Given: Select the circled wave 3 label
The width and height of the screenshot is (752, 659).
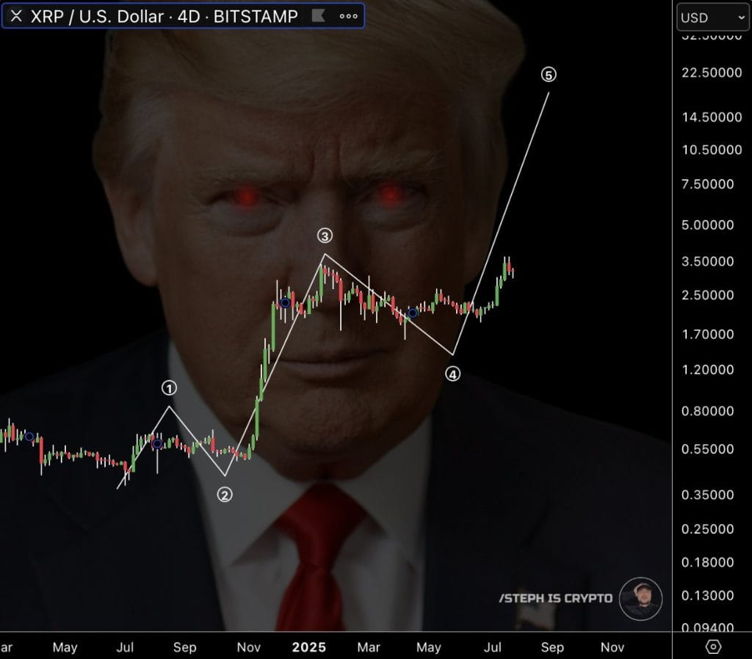Looking at the screenshot, I should pyautogui.click(x=325, y=236).
